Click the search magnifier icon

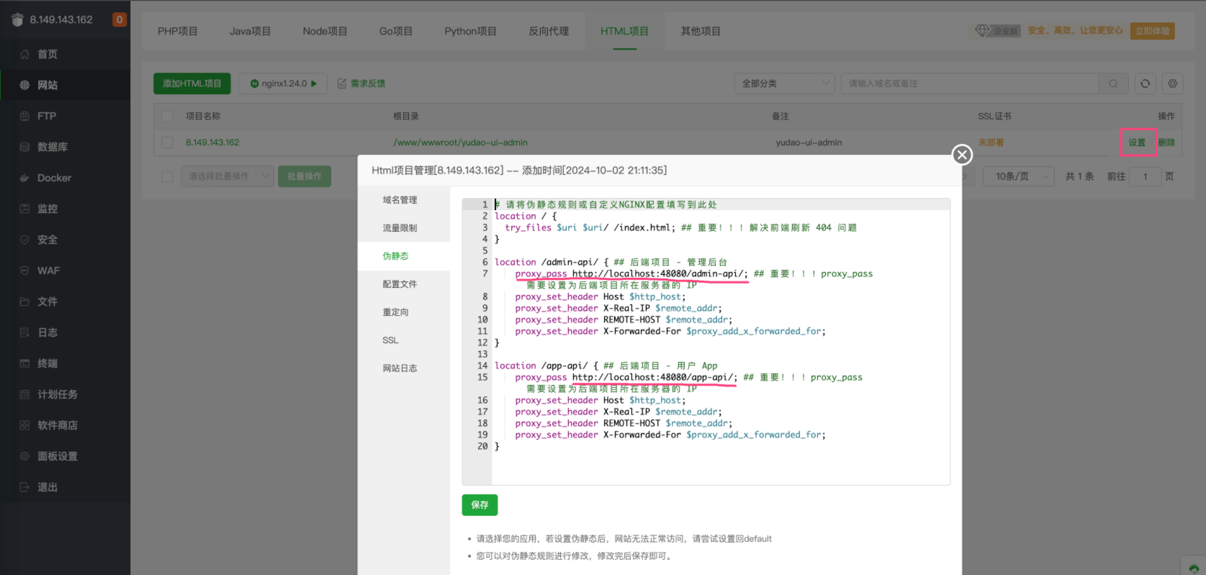click(x=1113, y=83)
